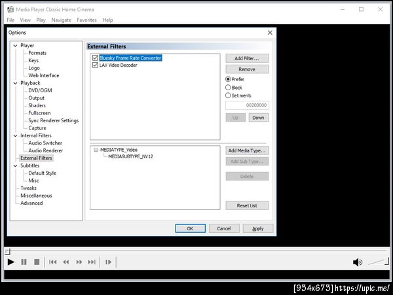Screen dimensions: 393x295
Task: Select Keys in the options tree
Action: click(x=33, y=61)
